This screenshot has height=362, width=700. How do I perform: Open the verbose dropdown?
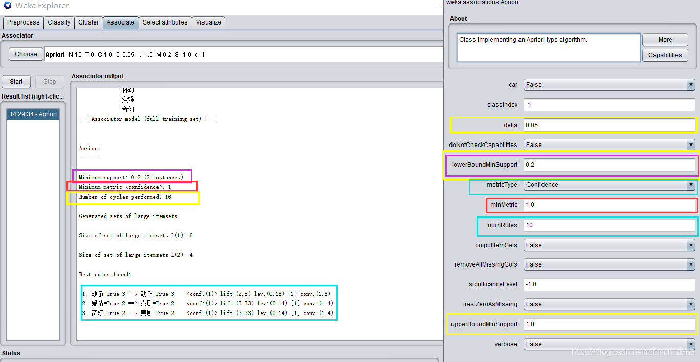click(609, 344)
